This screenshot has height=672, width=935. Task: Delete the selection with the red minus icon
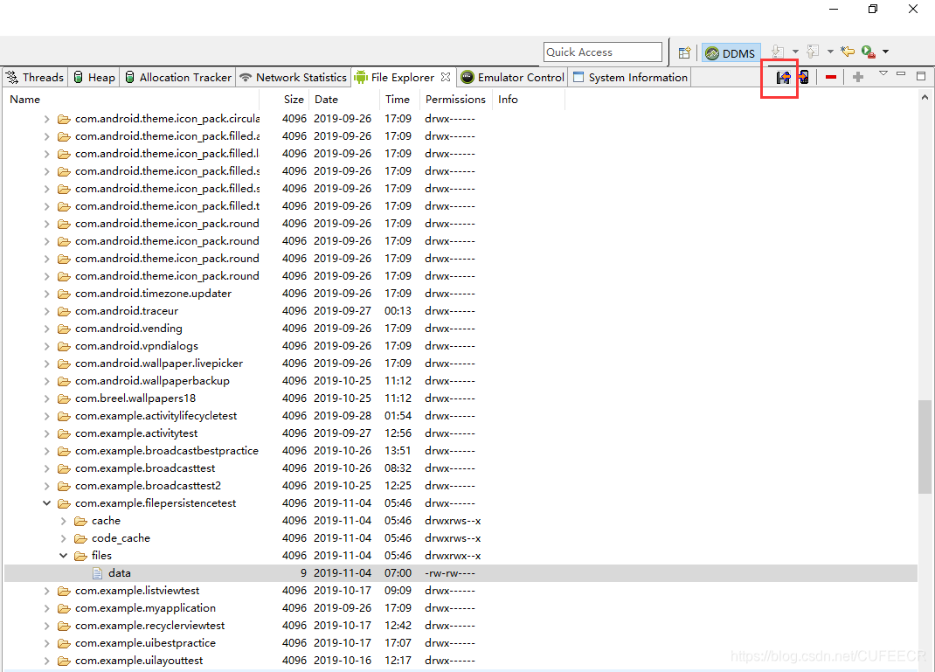(x=831, y=78)
